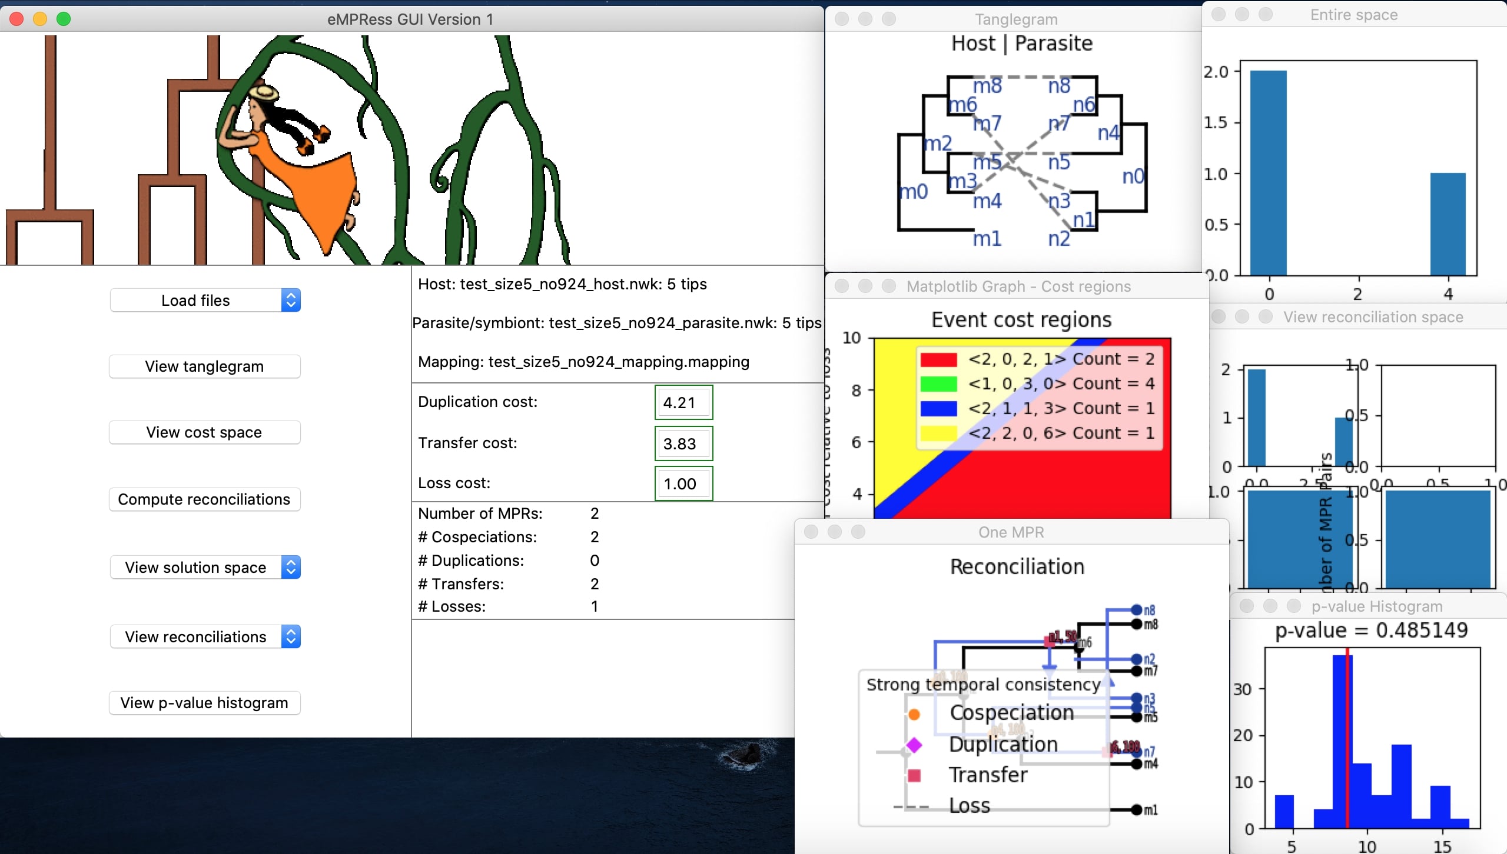The width and height of the screenshot is (1507, 854).
Task: Minimize the Cost regions graph window
Action: 865,286
